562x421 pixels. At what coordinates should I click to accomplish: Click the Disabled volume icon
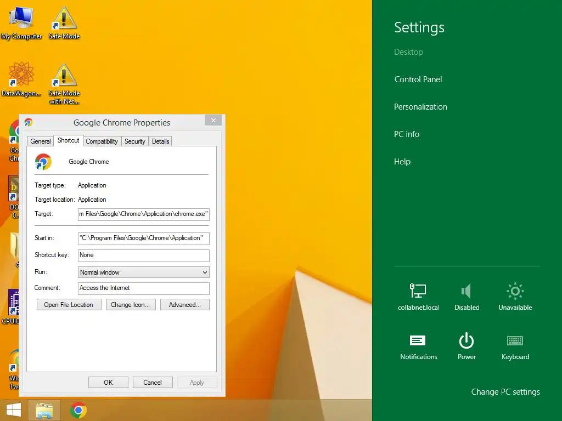(467, 297)
